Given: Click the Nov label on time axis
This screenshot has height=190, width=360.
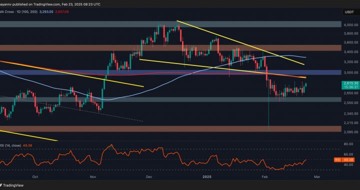Looking at the screenshot, I should click(x=93, y=177).
